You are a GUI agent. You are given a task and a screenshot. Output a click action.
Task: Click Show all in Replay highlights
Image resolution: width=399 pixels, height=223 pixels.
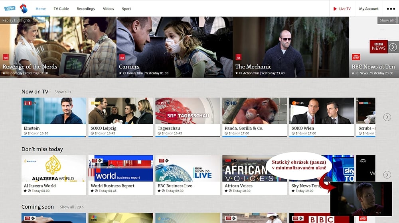coord(388,20)
